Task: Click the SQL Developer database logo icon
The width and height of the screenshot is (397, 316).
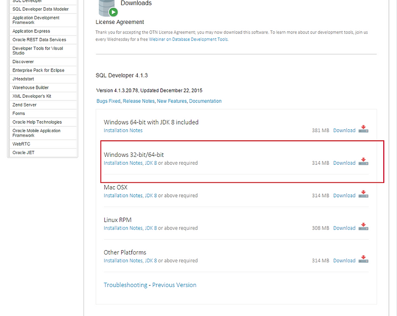Action: (x=108, y=8)
